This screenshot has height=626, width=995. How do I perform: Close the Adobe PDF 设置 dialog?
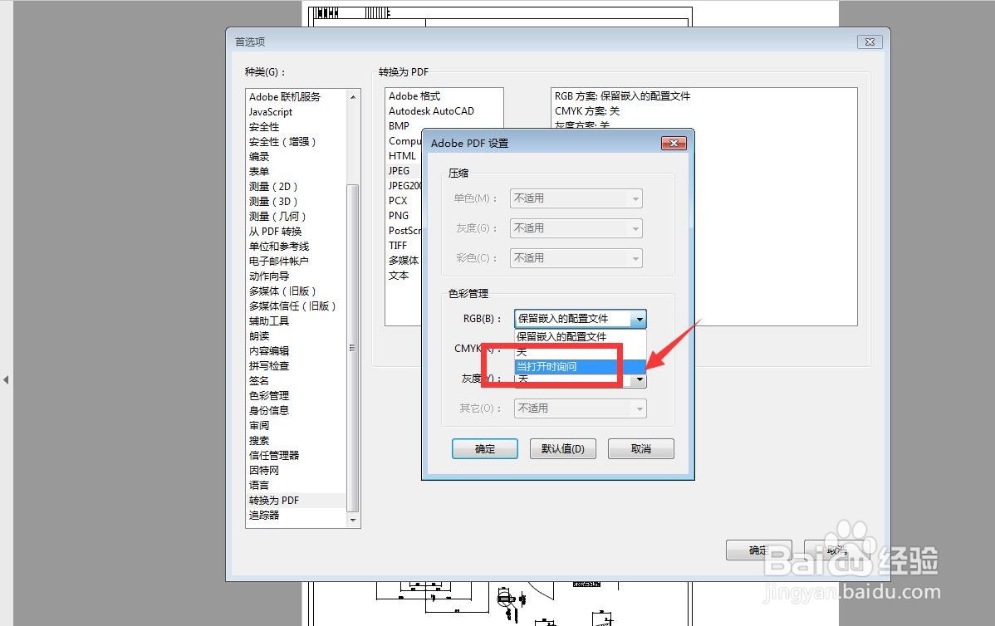pos(674,144)
